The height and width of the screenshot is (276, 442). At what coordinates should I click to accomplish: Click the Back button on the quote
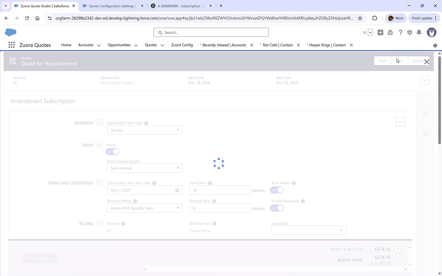tap(382, 61)
